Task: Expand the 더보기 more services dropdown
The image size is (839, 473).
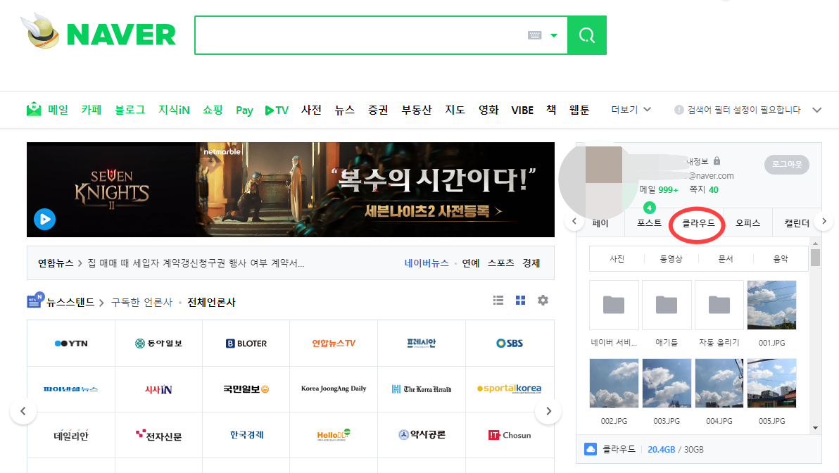Action: point(631,110)
